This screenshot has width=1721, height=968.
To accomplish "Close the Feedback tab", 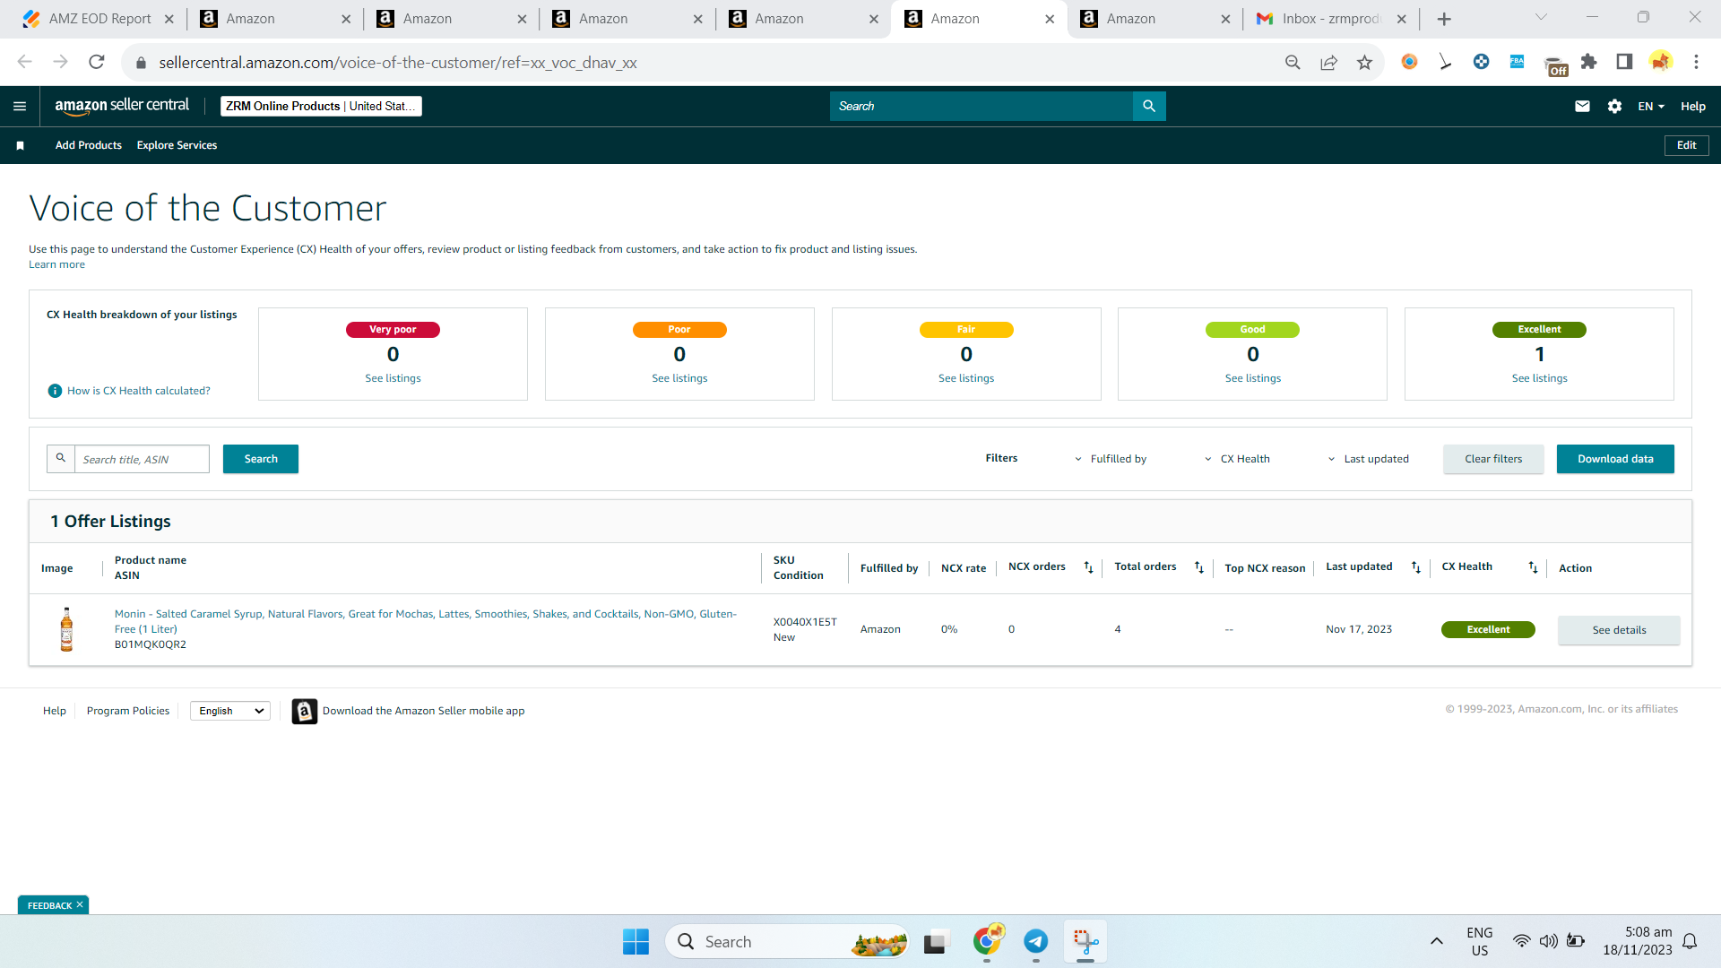I will [80, 905].
